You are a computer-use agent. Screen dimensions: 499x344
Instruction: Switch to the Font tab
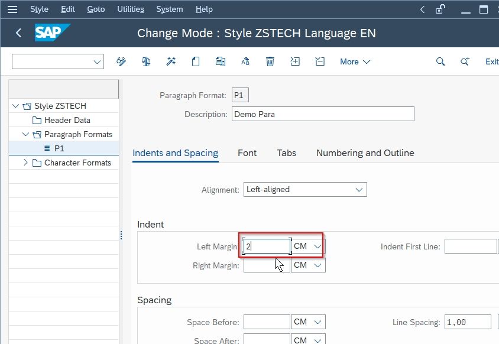(x=247, y=153)
